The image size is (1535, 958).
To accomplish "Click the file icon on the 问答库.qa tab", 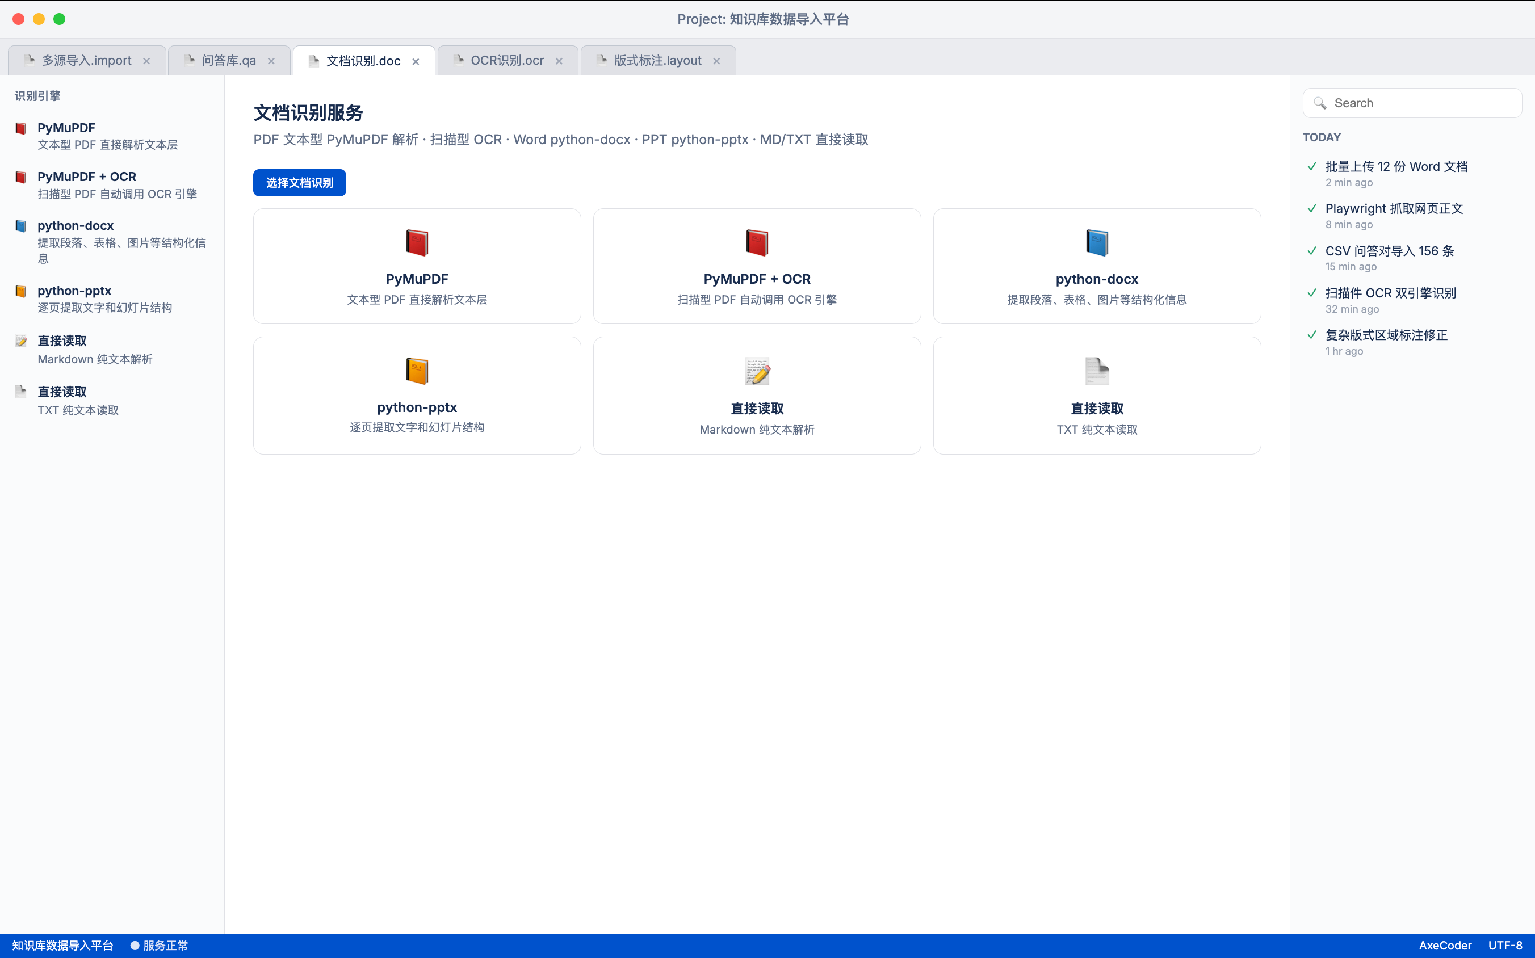I will coord(189,60).
